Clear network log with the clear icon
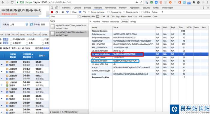 57,12
